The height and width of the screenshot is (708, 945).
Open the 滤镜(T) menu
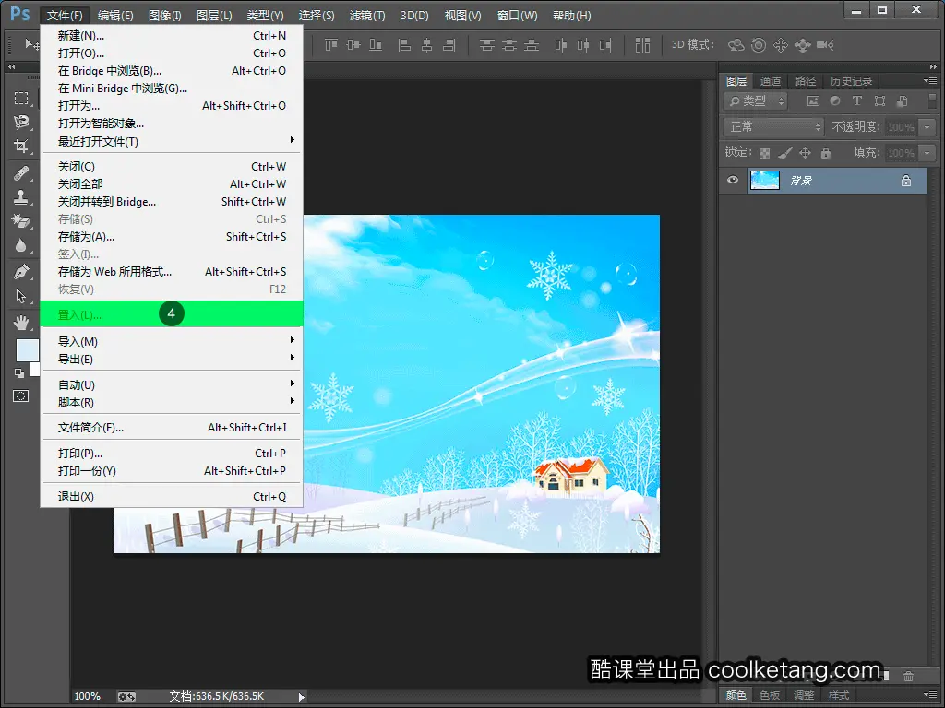tap(367, 15)
